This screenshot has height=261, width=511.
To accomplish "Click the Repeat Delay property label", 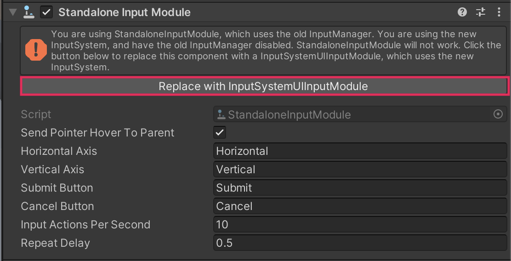I will [x=56, y=243].
